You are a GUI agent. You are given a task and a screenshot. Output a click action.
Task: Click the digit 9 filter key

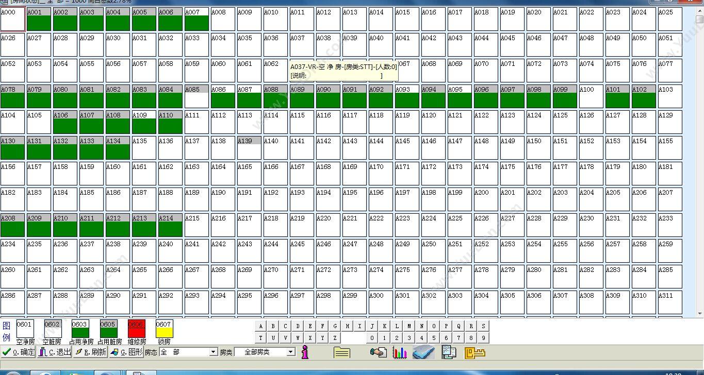484,338
